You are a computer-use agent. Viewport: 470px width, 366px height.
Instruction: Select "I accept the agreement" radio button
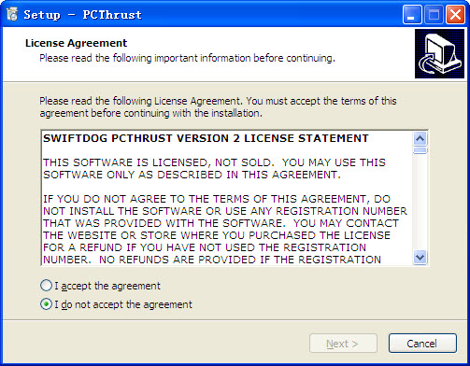[x=46, y=286]
